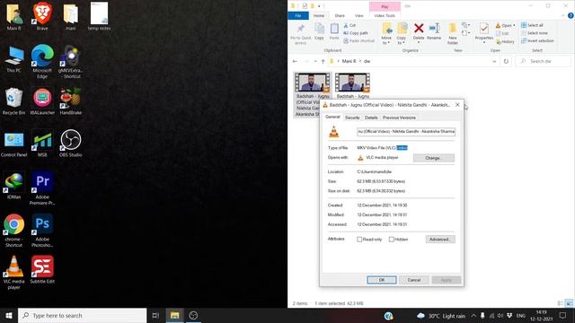Tick the Read-only attribute checkbox

[359, 240]
